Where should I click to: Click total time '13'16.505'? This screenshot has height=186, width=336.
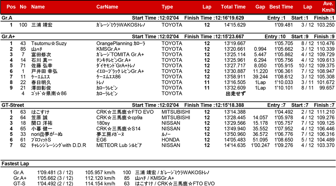click(x=235, y=82)
